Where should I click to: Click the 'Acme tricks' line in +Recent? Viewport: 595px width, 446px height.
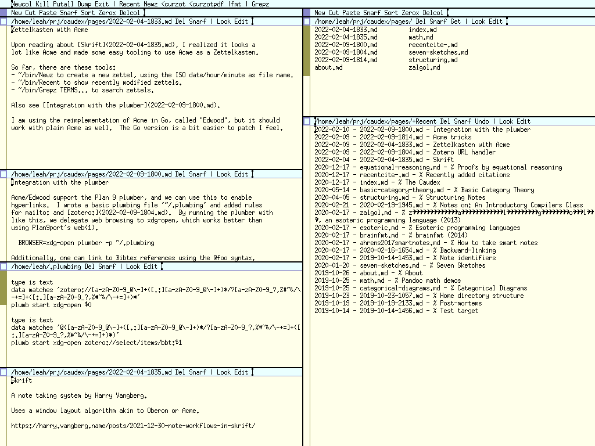tap(393, 137)
